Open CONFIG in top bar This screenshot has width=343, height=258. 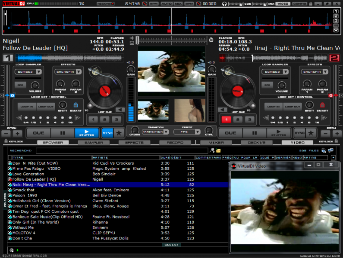pyautogui.click(x=299, y=4)
